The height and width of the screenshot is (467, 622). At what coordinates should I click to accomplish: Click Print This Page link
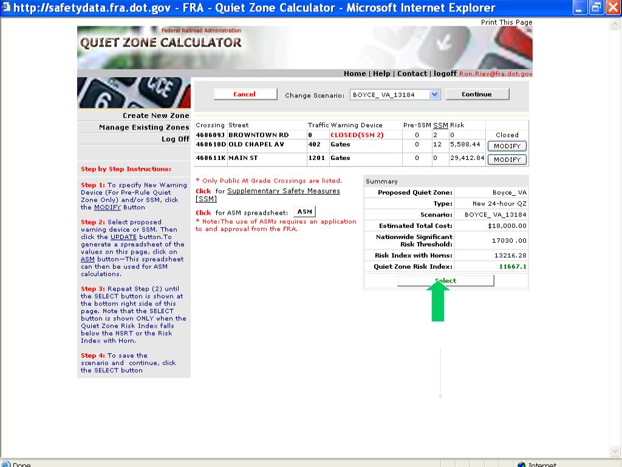coord(507,22)
